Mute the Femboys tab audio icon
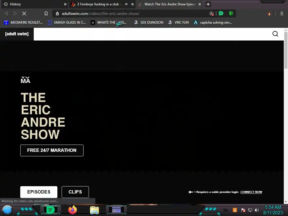The width and height of the screenshot is (288, 216). point(127,4)
